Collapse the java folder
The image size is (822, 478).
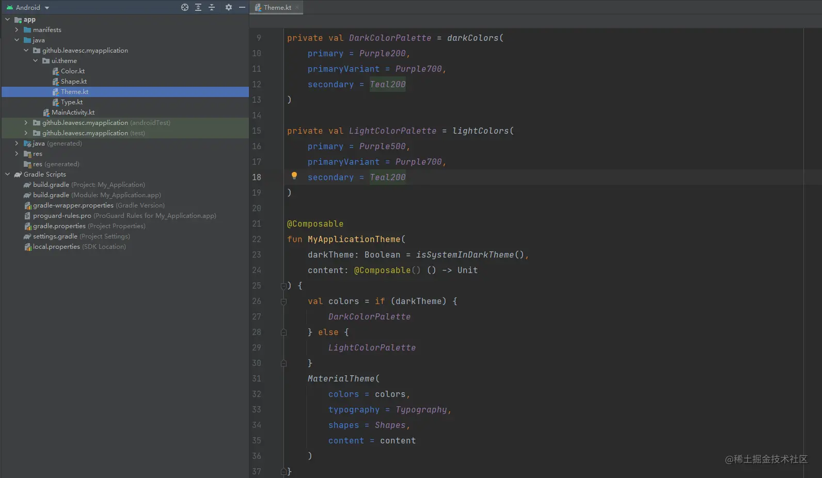pyautogui.click(x=17, y=40)
